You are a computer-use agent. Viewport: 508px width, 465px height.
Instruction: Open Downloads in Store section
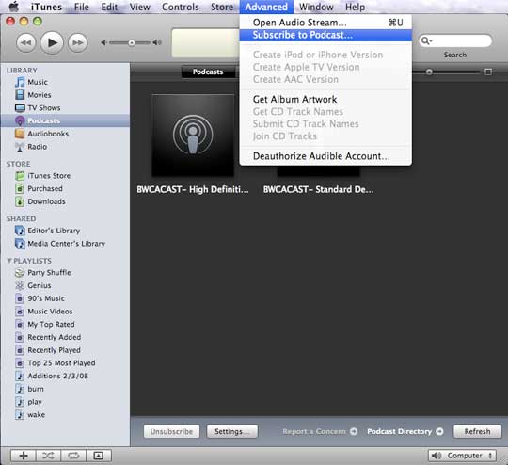coord(46,201)
